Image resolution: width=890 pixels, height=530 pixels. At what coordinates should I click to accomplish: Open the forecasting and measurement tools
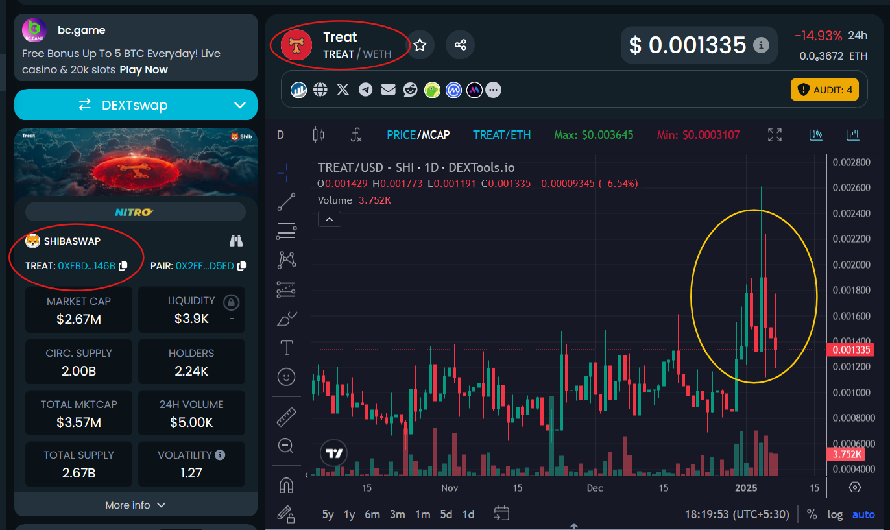286,289
